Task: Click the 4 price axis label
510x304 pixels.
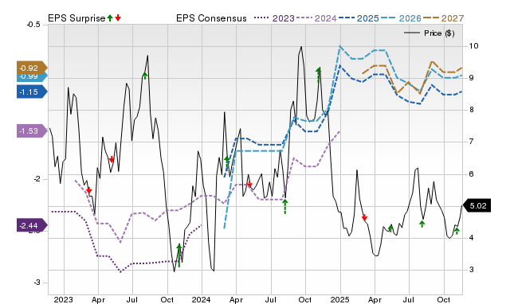Action: (471, 237)
